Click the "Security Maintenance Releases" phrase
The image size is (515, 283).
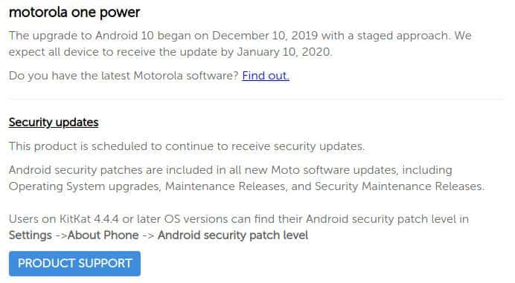399,186
